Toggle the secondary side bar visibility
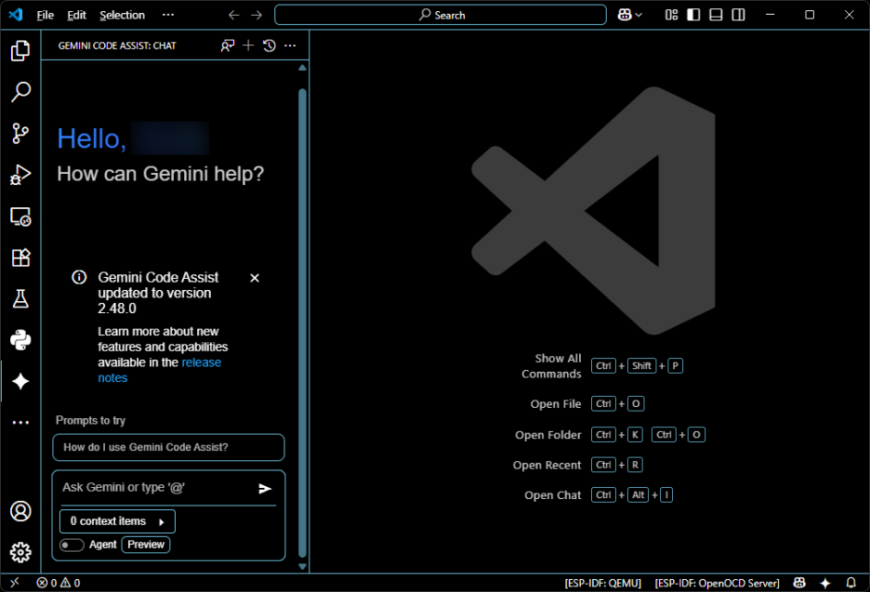Image resolution: width=870 pixels, height=592 pixels. click(x=739, y=15)
